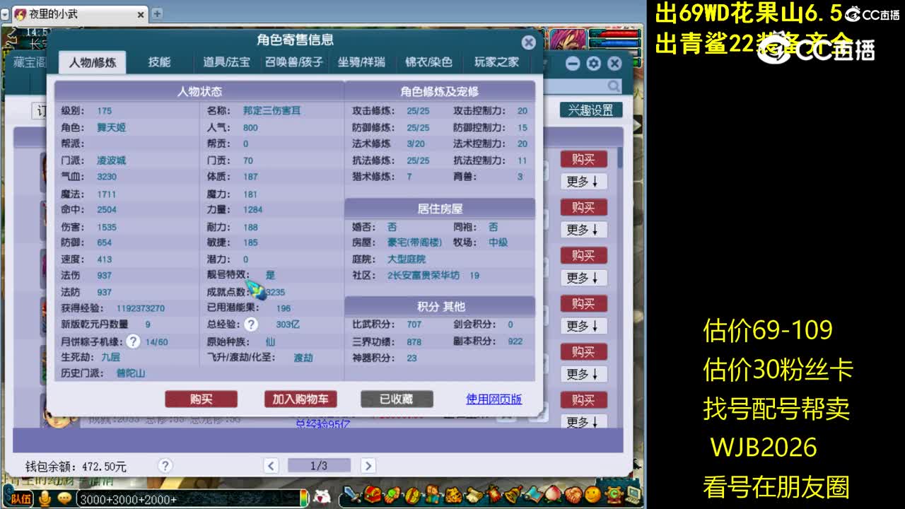This screenshot has height=509, width=905.
Task: Click the search magnifier icon
Action: click(x=612, y=85)
